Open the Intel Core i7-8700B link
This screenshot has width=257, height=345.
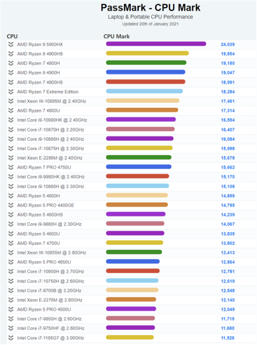[49, 291]
